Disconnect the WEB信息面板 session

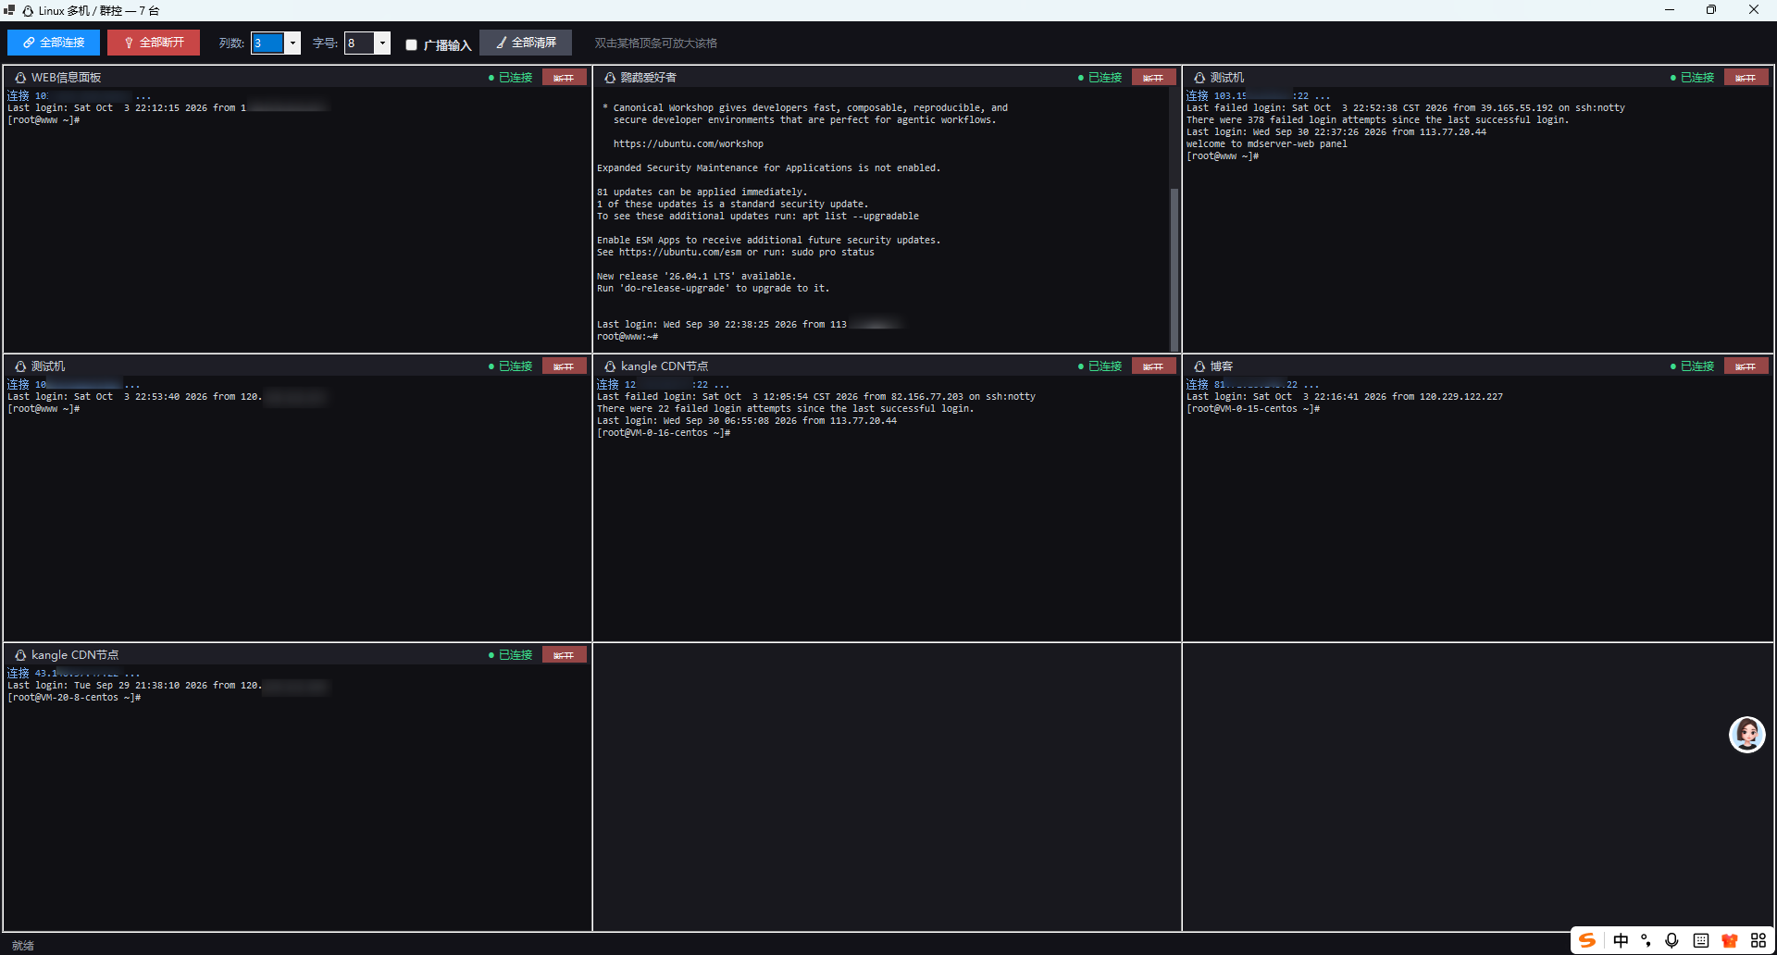[564, 78]
